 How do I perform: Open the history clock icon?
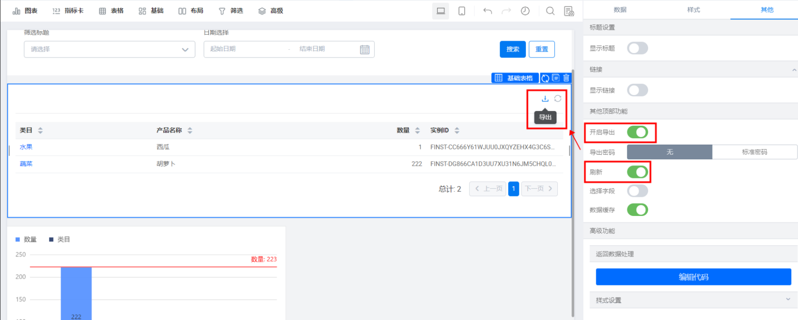pos(525,11)
